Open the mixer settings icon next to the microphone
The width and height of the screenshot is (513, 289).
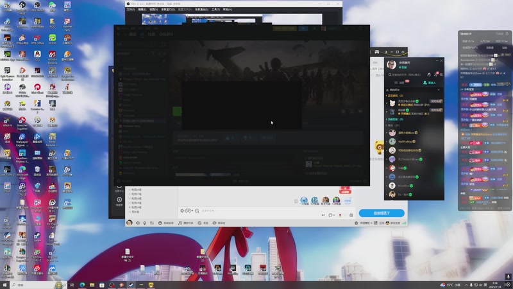151,223
